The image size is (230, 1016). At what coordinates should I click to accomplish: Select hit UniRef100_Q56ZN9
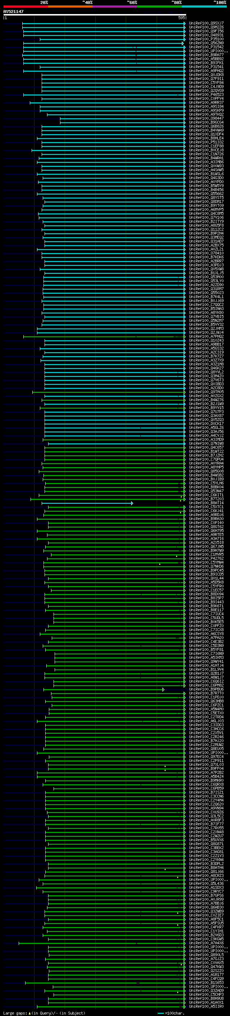206,43
